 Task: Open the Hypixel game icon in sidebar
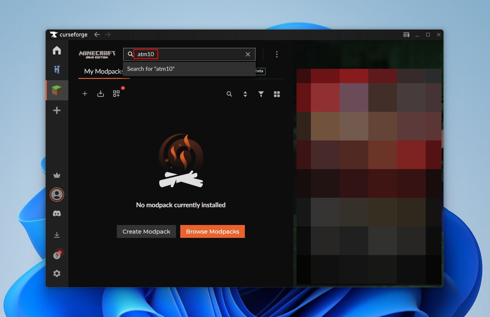pos(57,70)
